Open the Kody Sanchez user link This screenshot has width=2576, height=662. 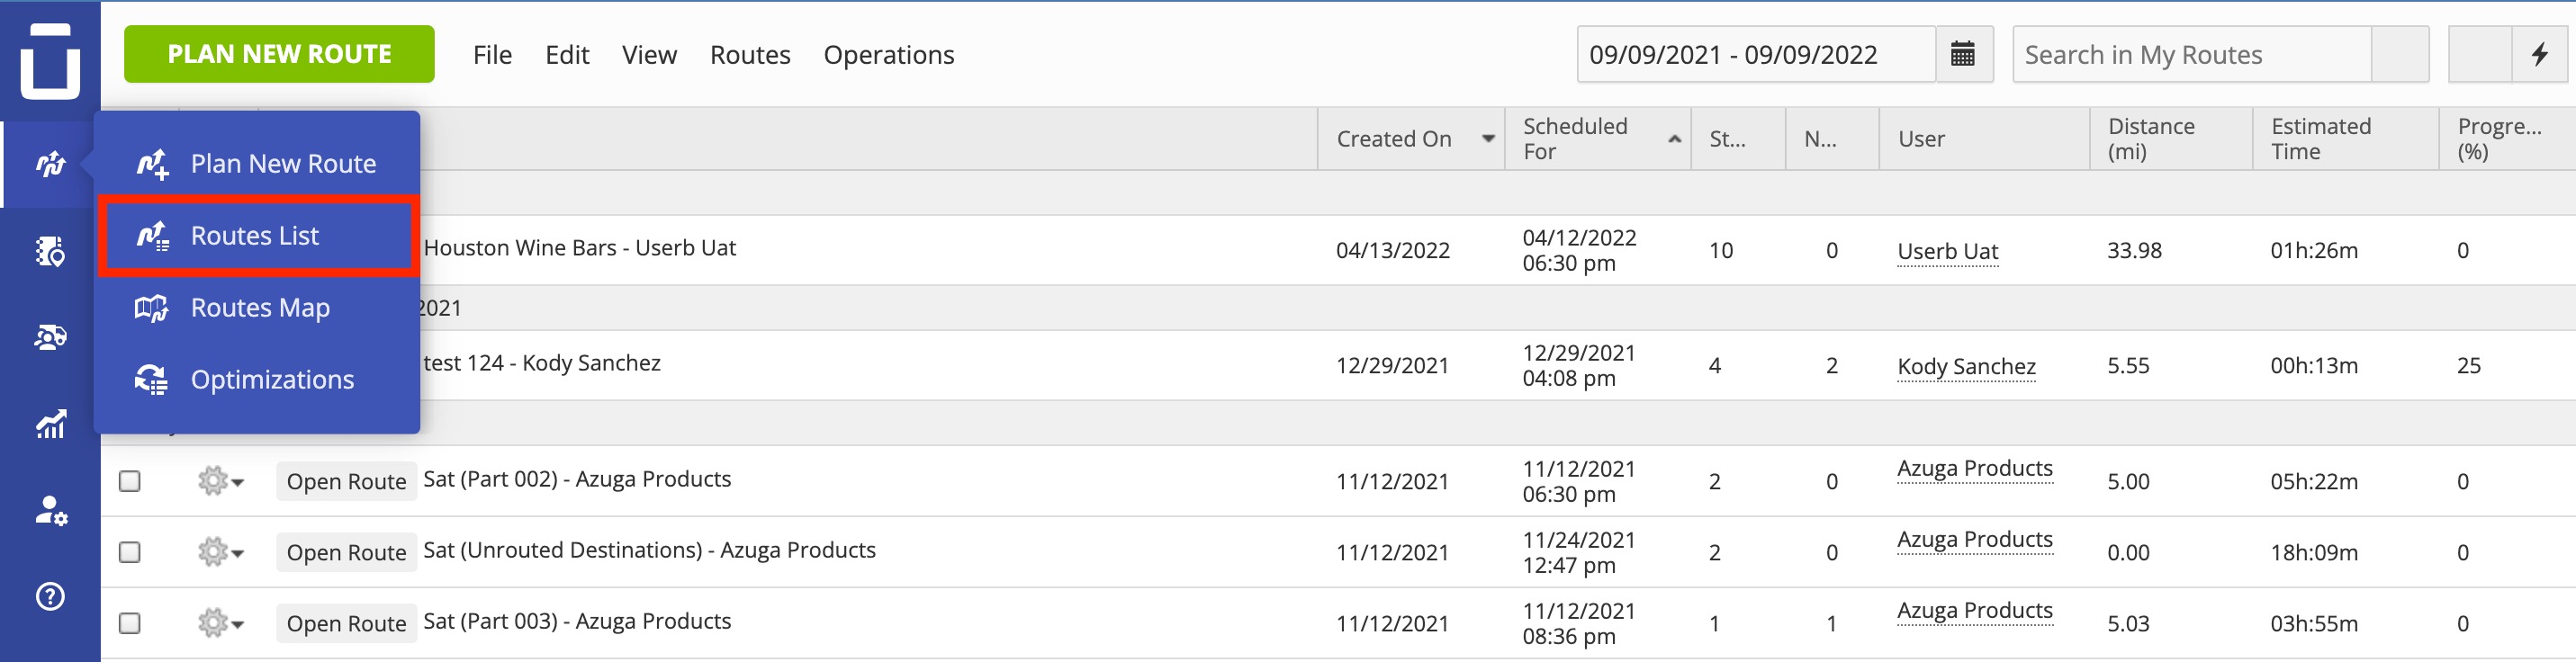click(x=1966, y=366)
